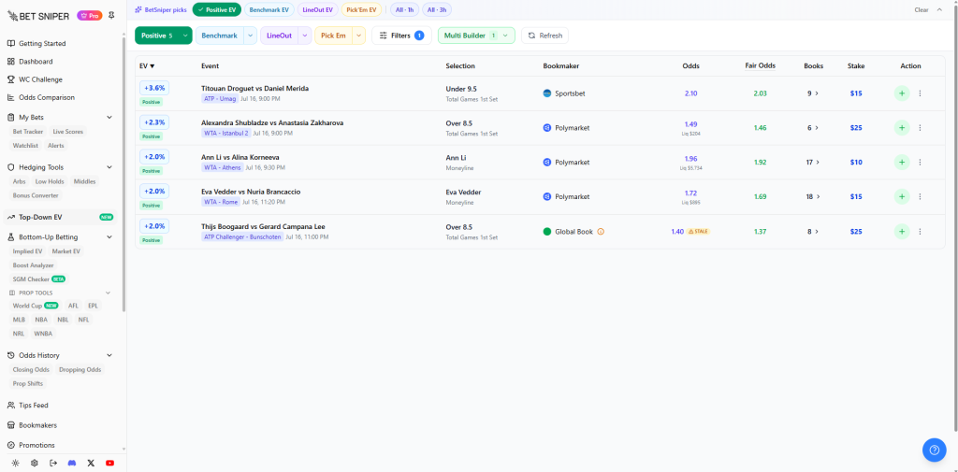Open settings via the gear icon
Image resolution: width=958 pixels, height=472 pixels.
tap(35, 463)
